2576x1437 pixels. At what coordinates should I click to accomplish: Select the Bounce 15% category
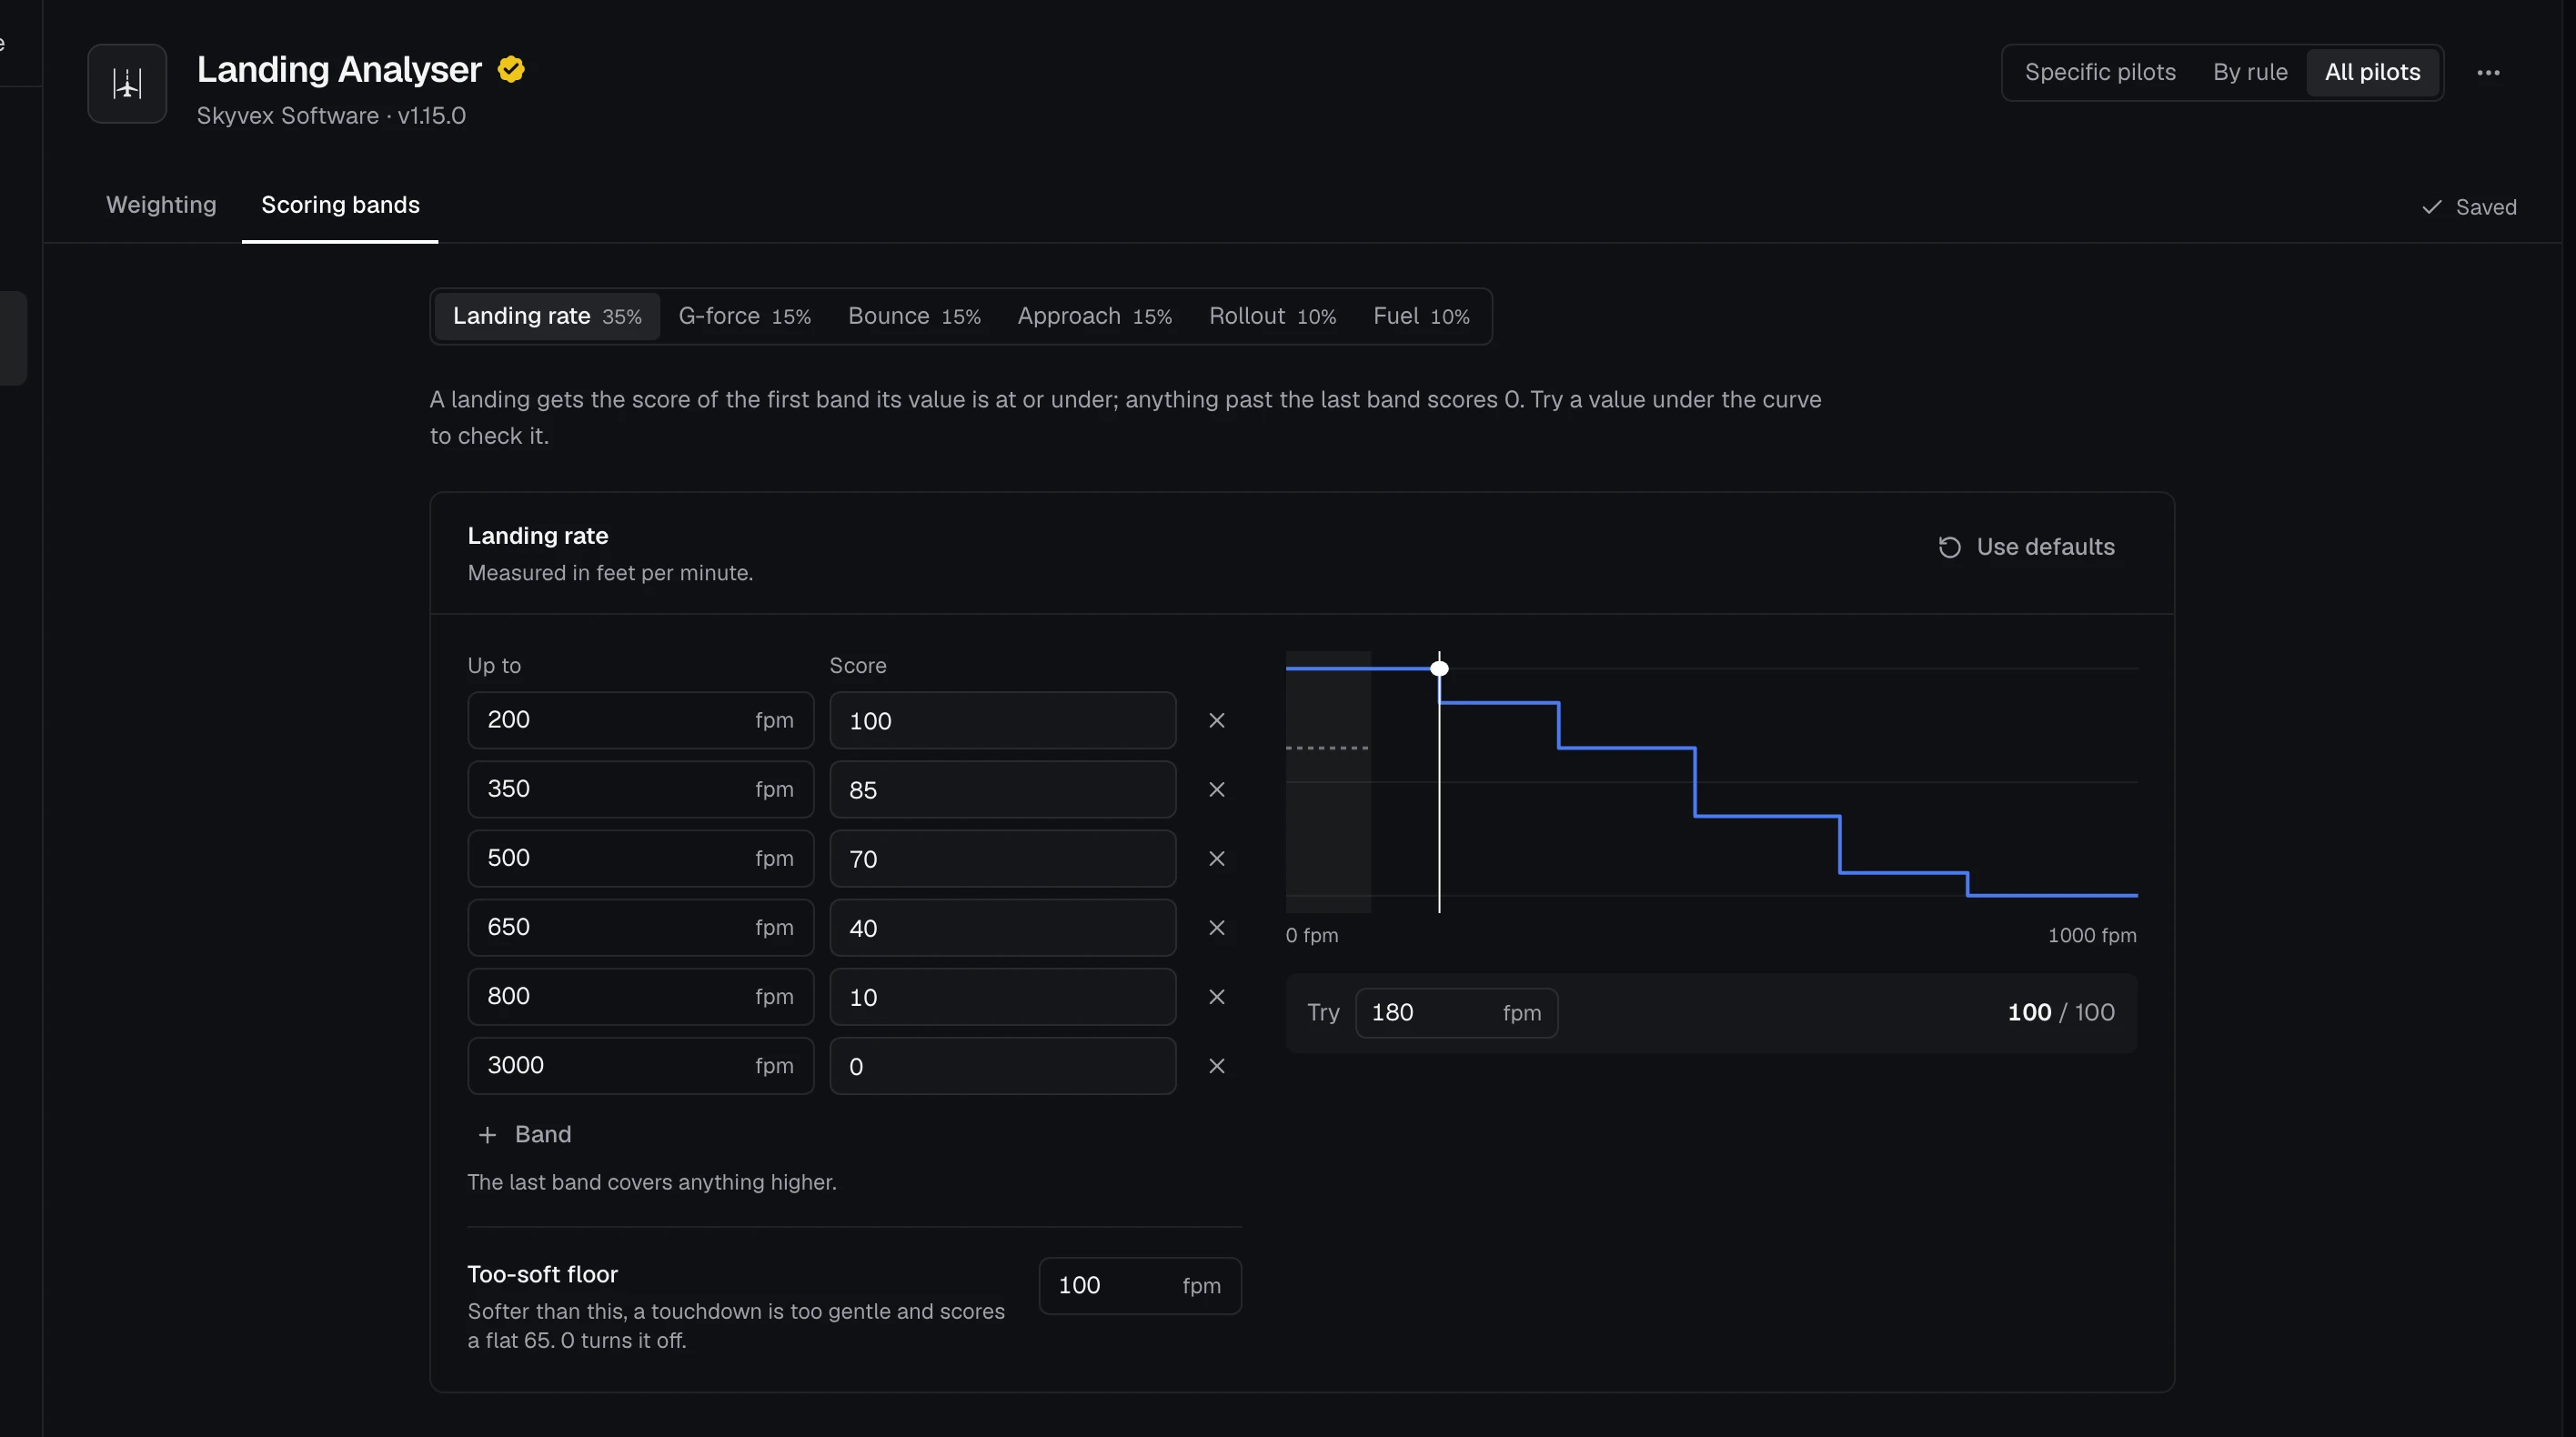tap(914, 316)
